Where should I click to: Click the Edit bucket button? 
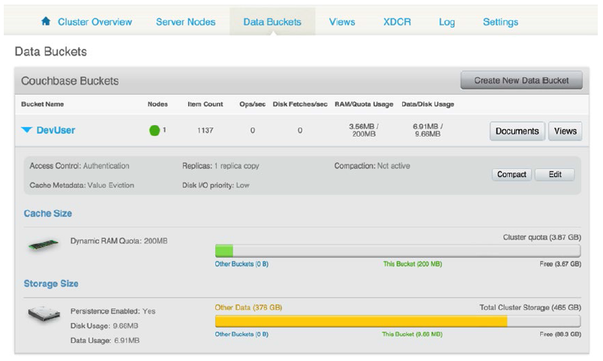point(555,174)
